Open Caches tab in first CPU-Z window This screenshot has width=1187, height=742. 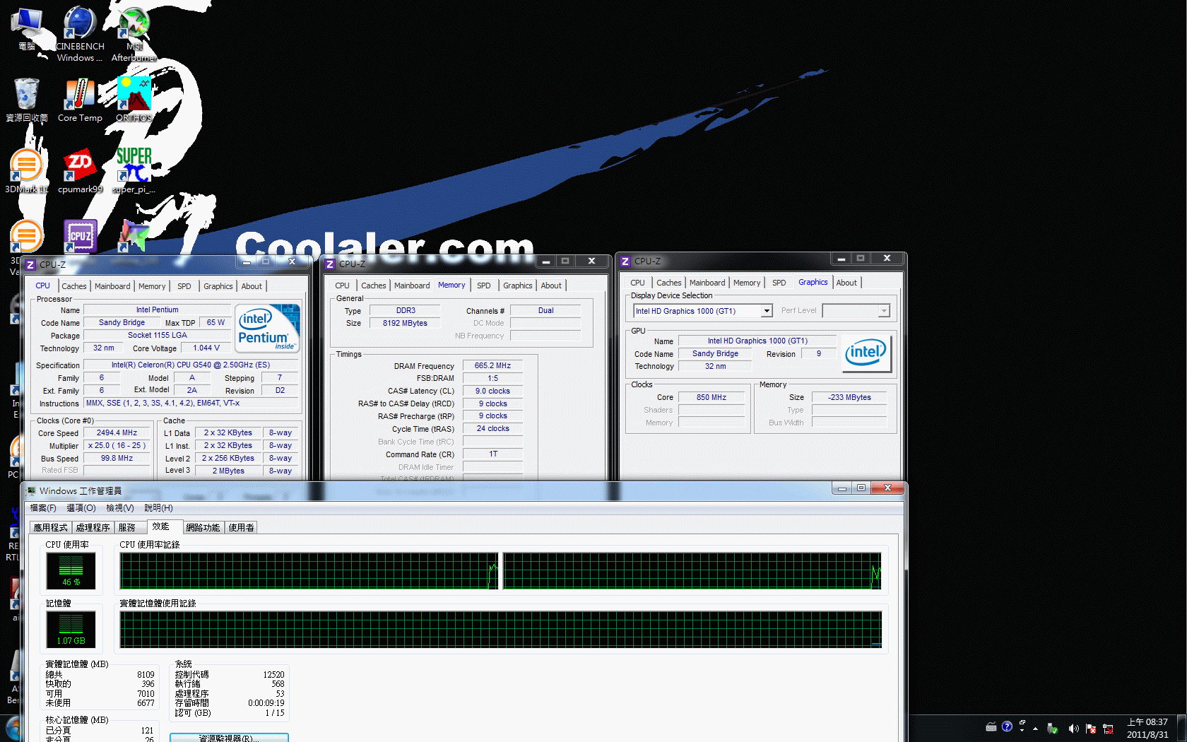pyautogui.click(x=73, y=286)
